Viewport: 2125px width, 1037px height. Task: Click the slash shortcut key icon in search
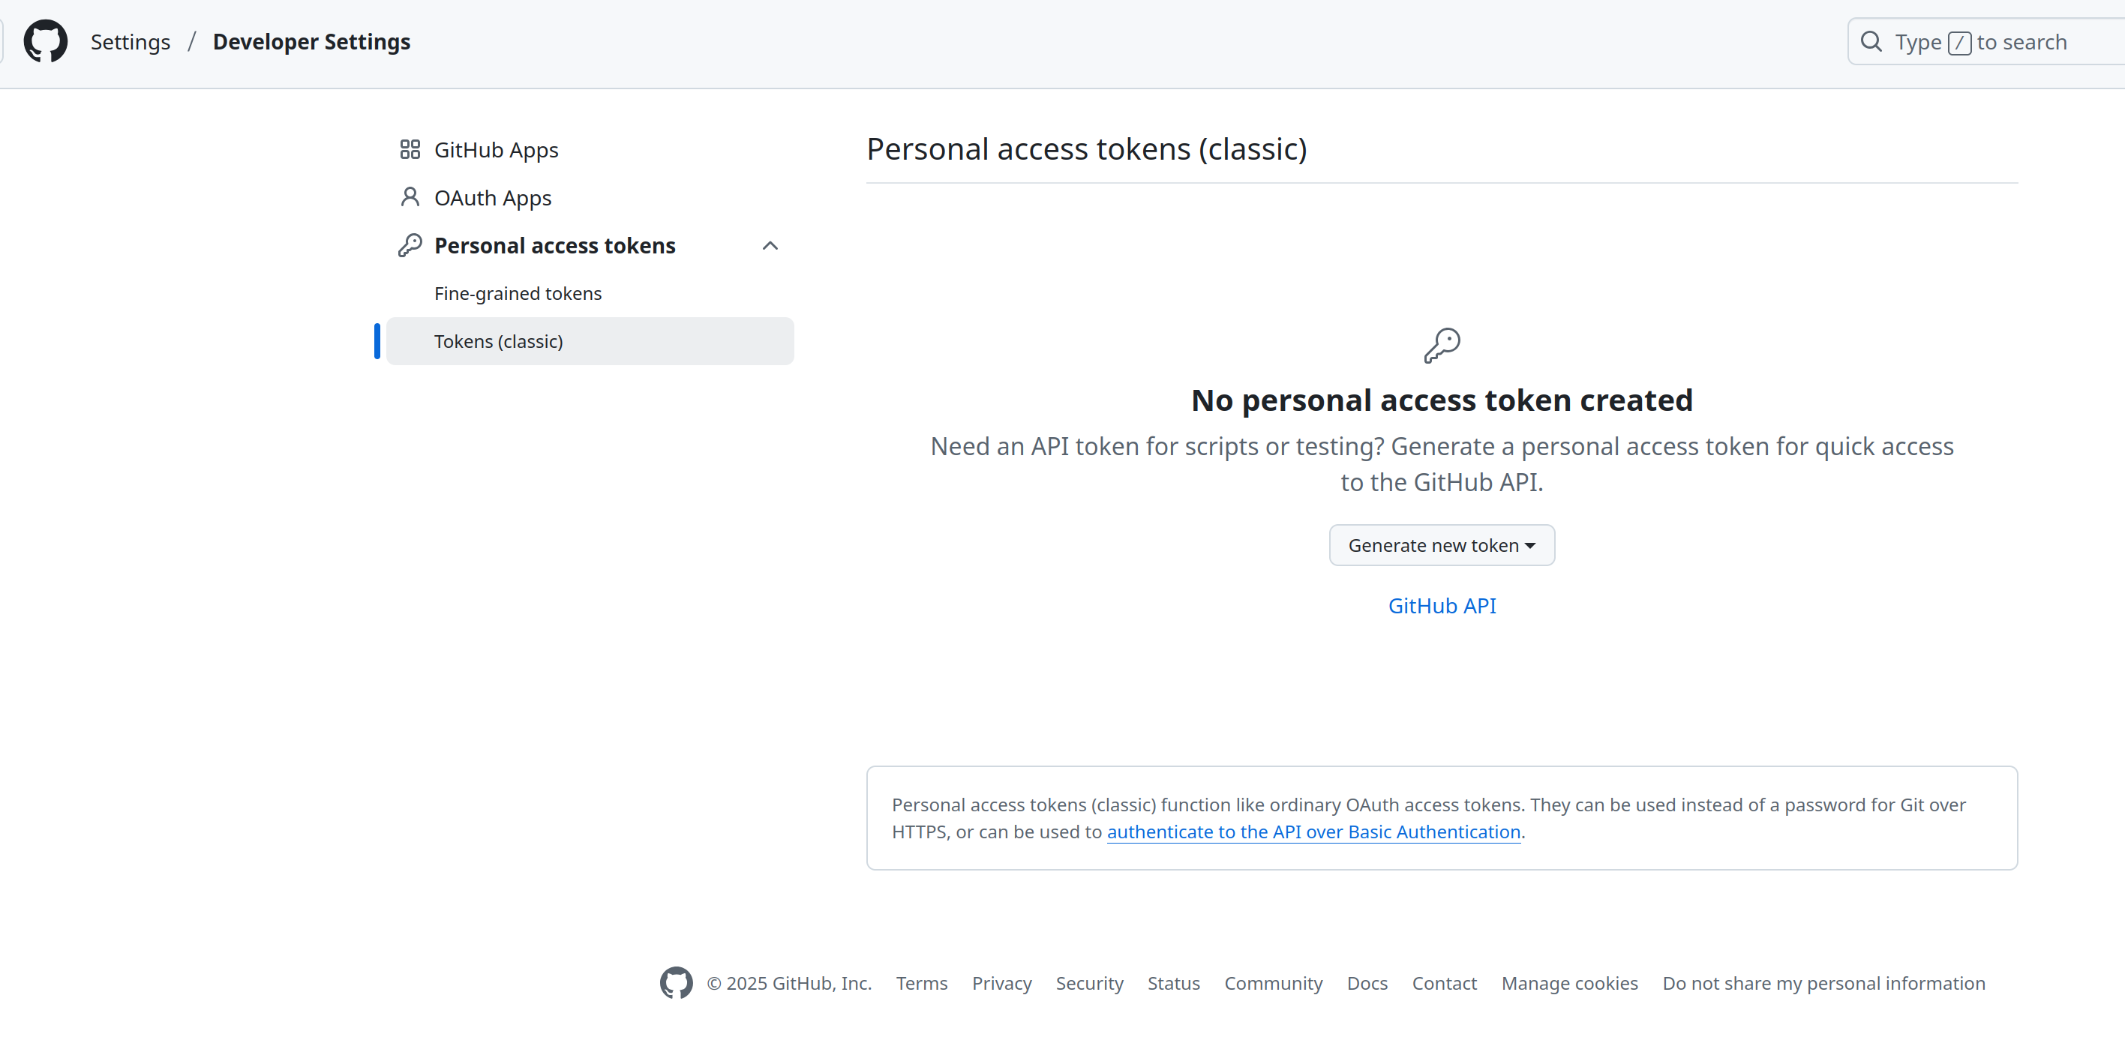(1959, 42)
